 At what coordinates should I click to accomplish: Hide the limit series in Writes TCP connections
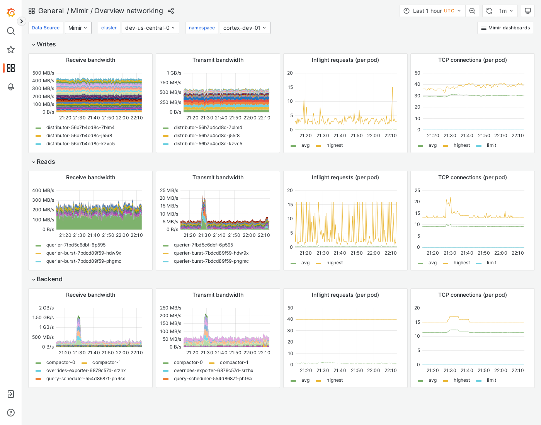(x=491, y=145)
